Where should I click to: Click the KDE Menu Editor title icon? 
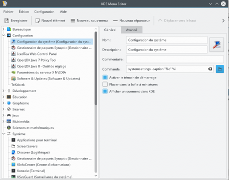[5, 3]
